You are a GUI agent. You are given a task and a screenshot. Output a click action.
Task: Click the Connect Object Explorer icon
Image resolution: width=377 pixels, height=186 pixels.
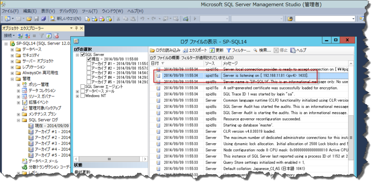[x=20, y=36]
